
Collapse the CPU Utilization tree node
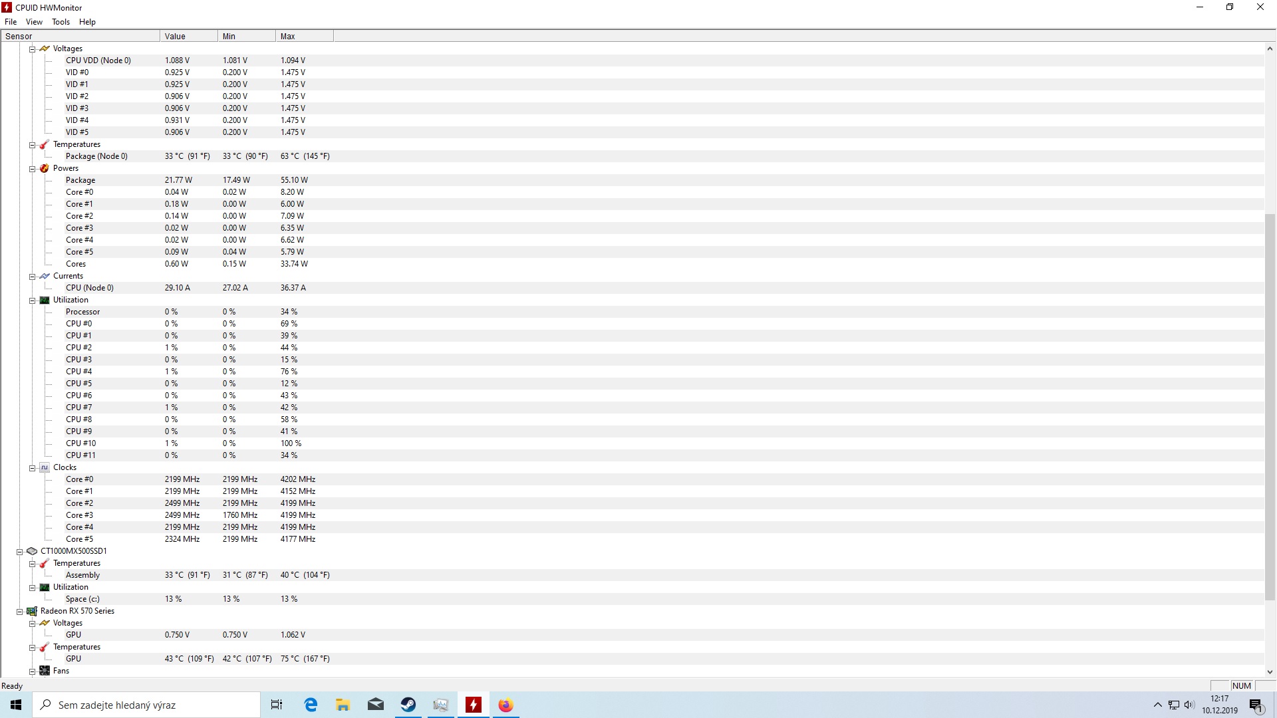pyautogui.click(x=32, y=300)
